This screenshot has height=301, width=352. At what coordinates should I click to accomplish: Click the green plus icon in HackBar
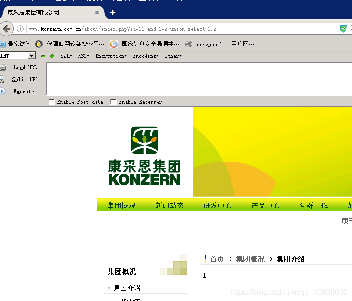click(52, 56)
